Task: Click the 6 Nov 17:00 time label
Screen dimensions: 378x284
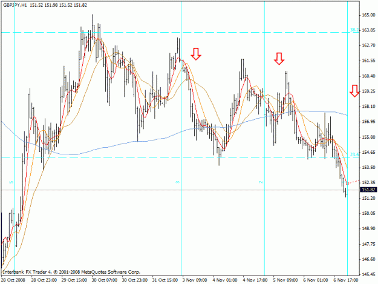Action: click(x=346, y=280)
